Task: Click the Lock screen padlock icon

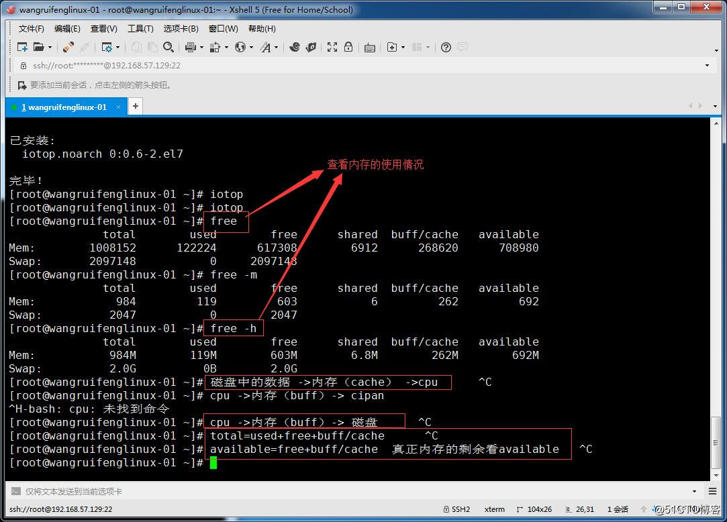Action: (348, 47)
